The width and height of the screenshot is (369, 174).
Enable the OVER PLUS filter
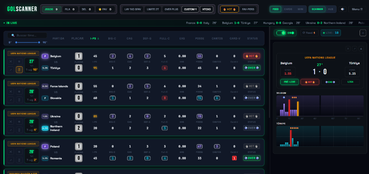[171, 9]
